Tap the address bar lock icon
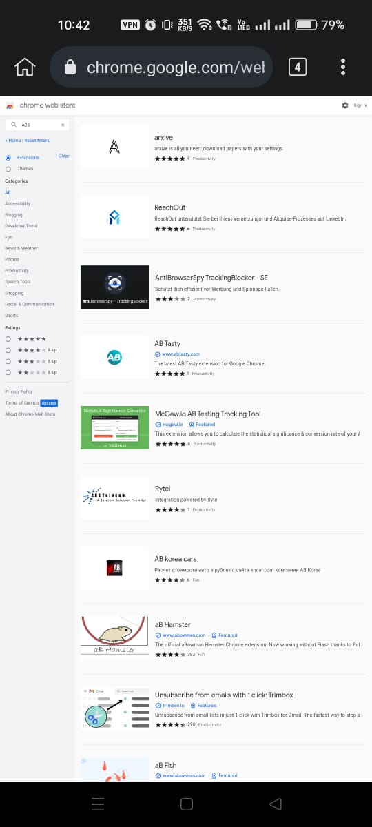Screen dimensions: 372x827 coord(69,67)
